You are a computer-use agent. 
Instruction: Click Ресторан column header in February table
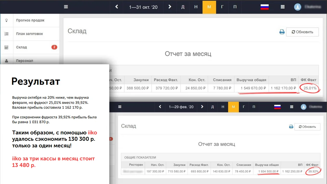[x=136, y=165]
